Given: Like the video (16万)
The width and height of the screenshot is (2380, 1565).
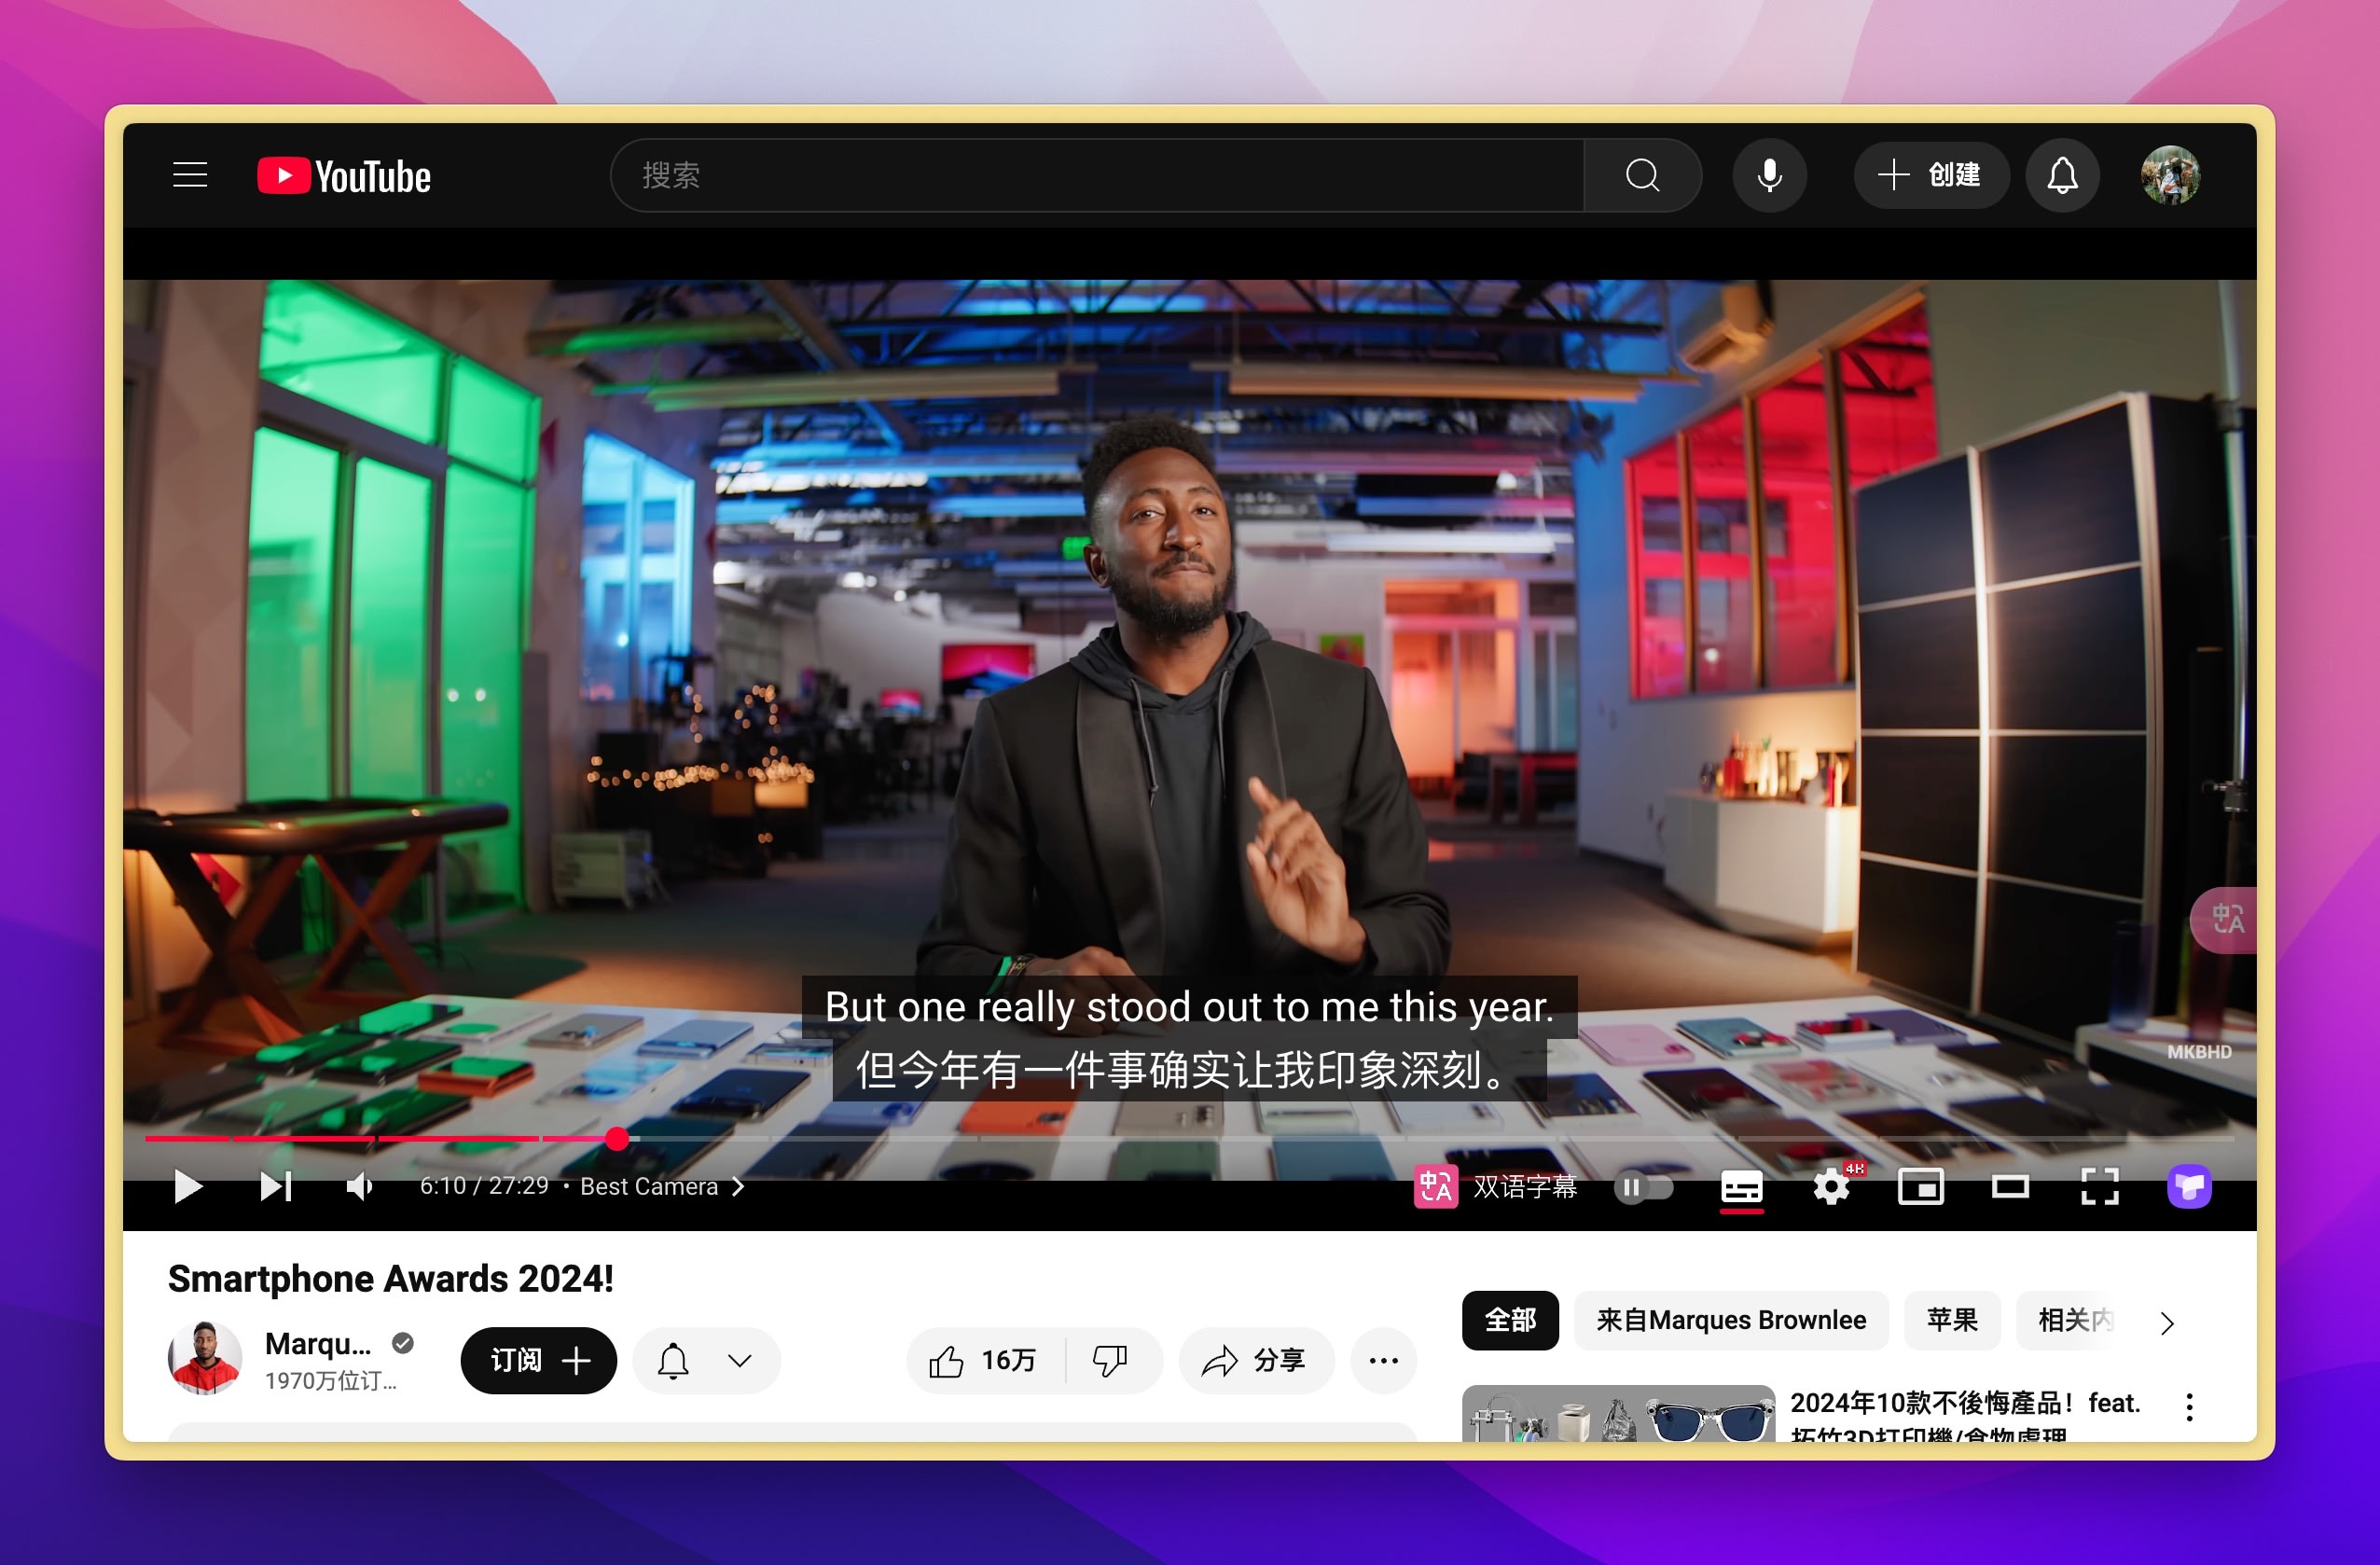Looking at the screenshot, I should click(985, 1360).
